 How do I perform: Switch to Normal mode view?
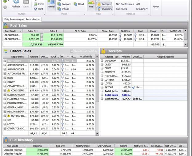(x=51, y=4)
